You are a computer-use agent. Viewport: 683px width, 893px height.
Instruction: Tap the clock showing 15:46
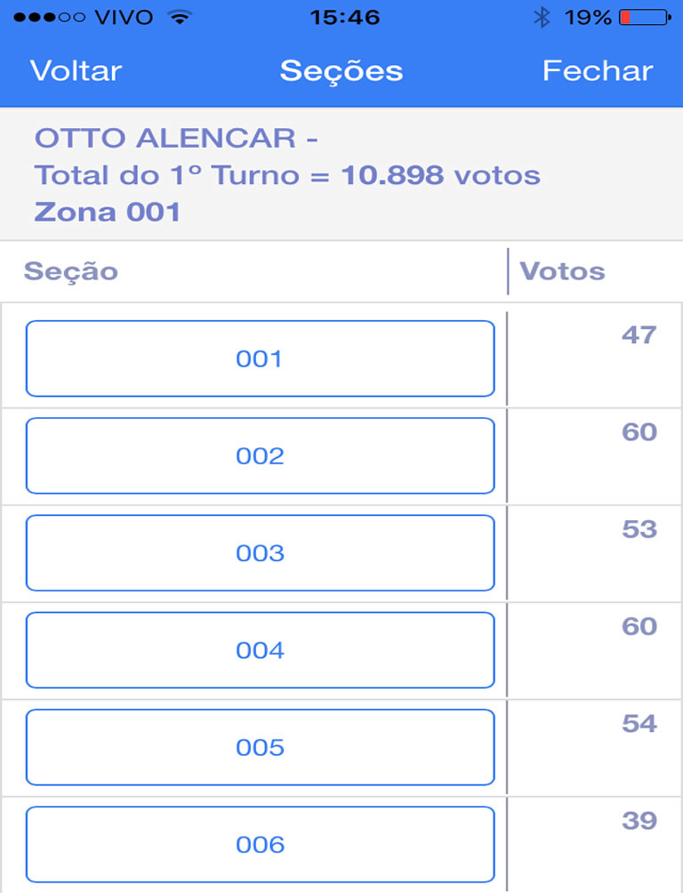[x=345, y=17]
